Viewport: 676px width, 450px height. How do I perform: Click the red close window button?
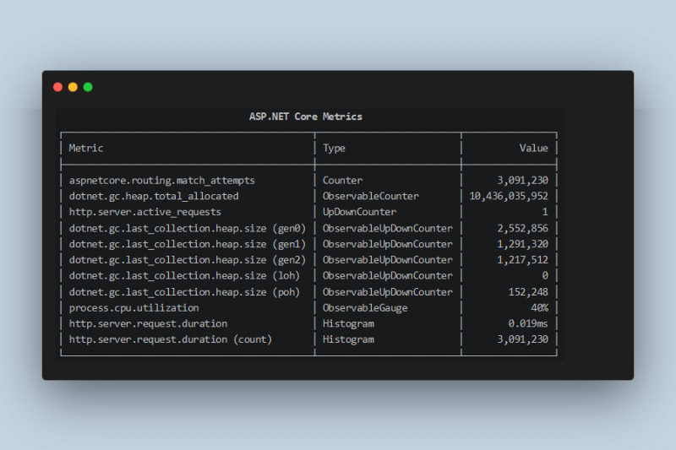[57, 87]
